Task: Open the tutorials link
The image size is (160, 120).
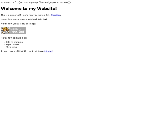Action: [48, 51]
